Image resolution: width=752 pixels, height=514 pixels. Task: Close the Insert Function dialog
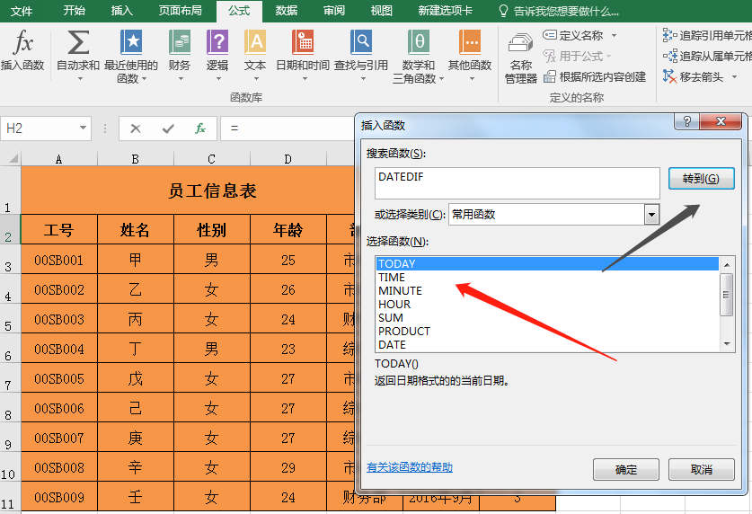[721, 122]
